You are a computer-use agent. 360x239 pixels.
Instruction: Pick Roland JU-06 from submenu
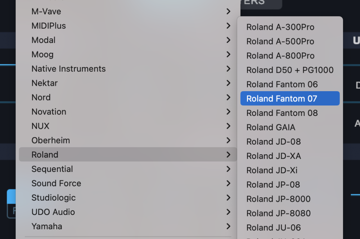point(273,228)
